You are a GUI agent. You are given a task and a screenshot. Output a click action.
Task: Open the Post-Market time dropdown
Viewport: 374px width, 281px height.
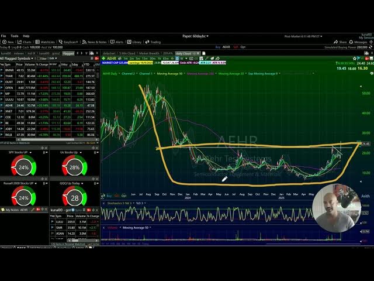(303, 36)
